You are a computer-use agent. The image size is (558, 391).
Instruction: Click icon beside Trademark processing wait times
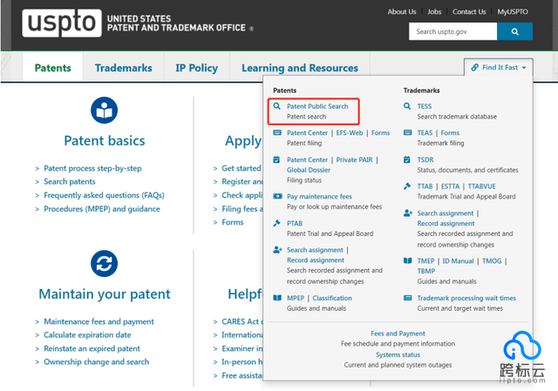407,298
